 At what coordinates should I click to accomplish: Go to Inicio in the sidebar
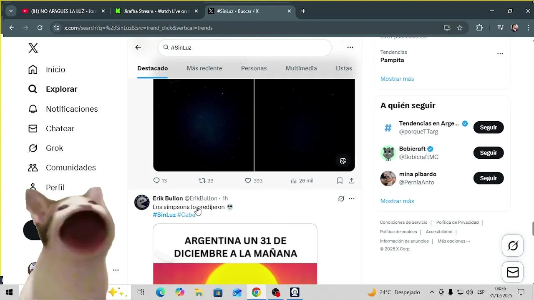[x=55, y=70]
